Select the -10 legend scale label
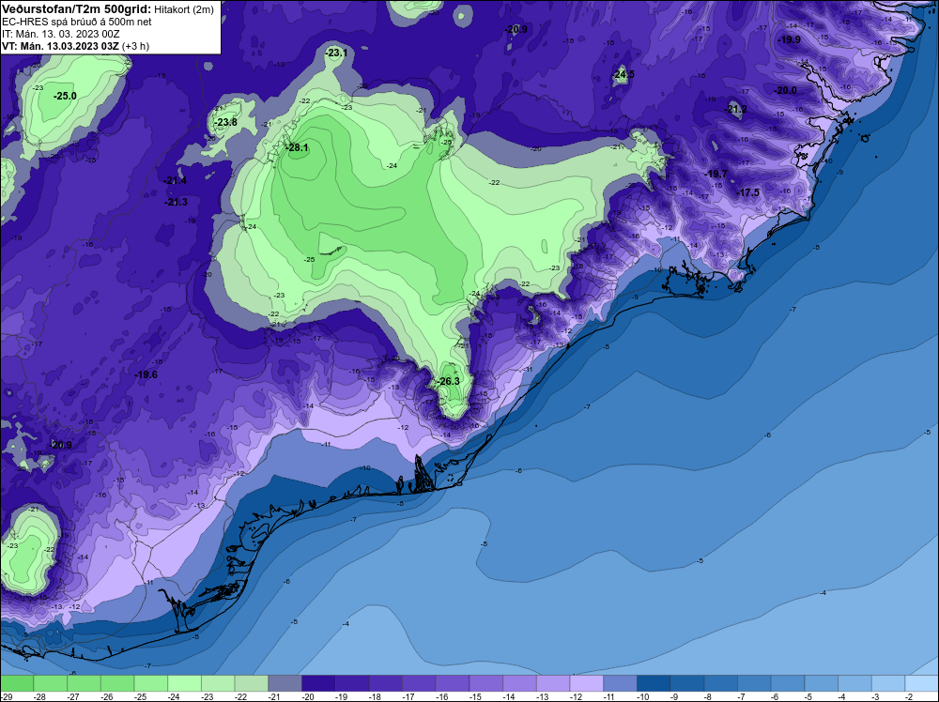Image resolution: width=939 pixels, height=702 pixels. click(x=642, y=696)
